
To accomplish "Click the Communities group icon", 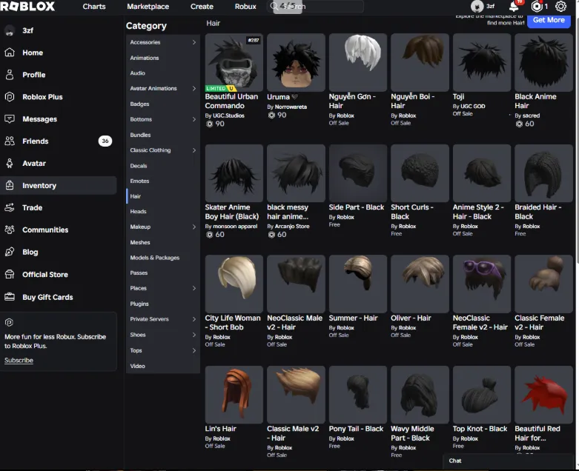I will tap(10, 230).
